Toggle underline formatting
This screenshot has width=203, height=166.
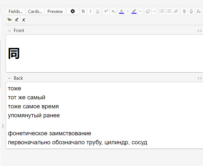[x=97, y=11]
